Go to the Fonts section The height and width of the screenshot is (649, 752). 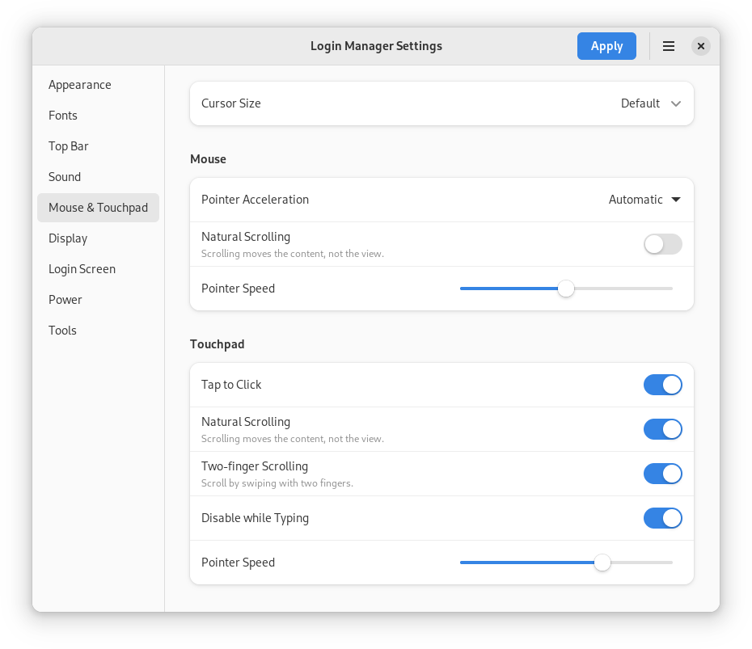tap(63, 116)
